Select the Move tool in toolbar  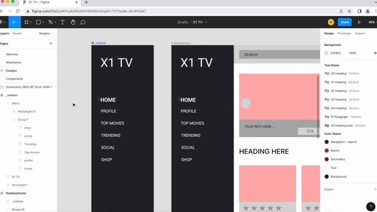[14, 22]
